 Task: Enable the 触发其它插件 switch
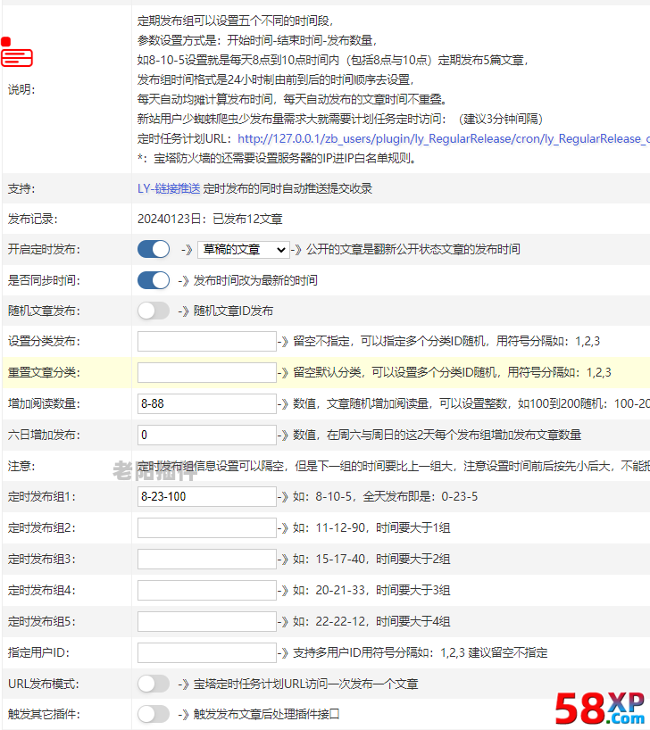[154, 714]
